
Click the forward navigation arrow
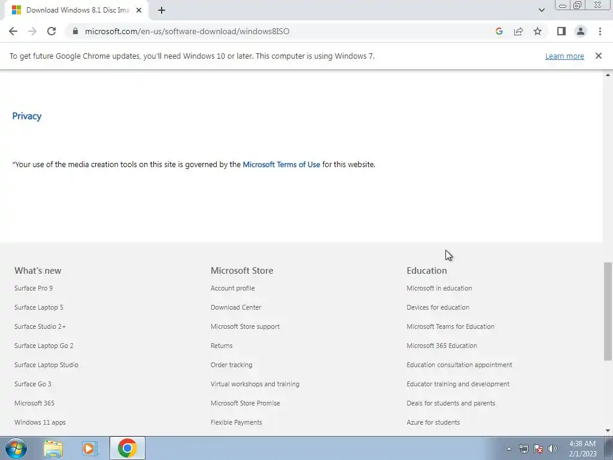(32, 31)
